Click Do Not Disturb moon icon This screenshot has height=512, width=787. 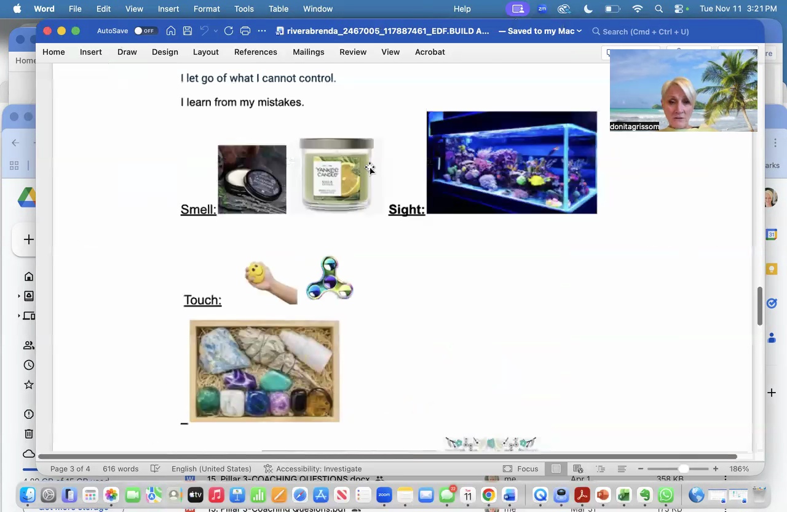pos(588,9)
